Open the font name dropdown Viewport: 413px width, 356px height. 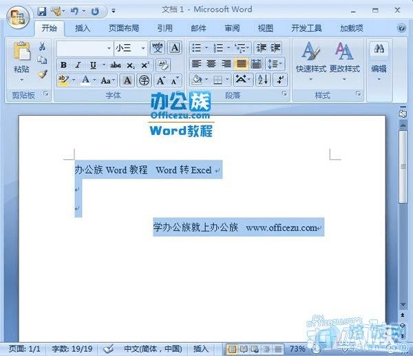[109, 48]
